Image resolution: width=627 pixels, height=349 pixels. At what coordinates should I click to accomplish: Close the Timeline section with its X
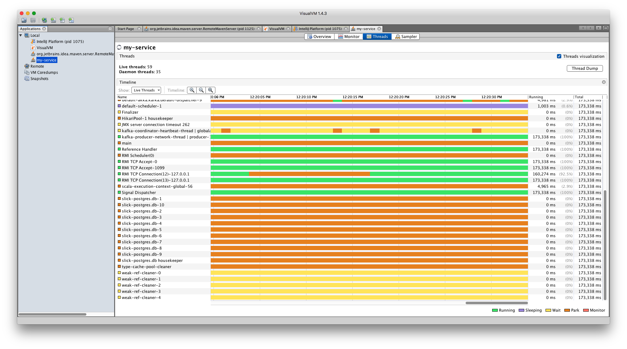604,82
